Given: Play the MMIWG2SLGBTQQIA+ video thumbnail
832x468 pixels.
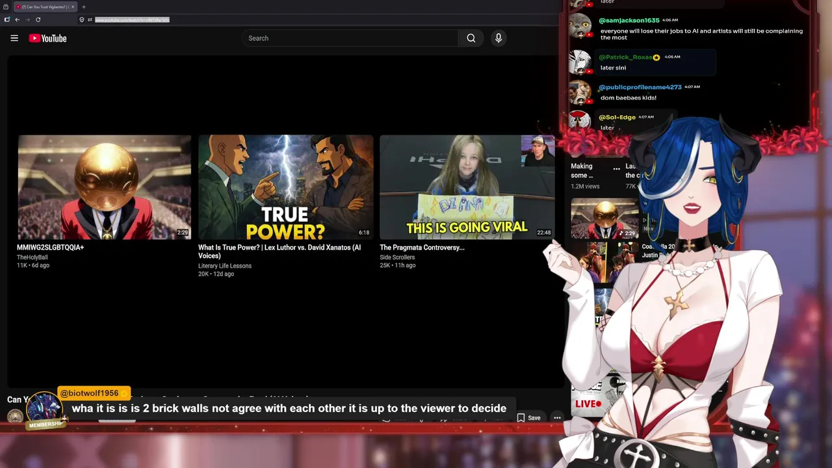Looking at the screenshot, I should coord(105,187).
